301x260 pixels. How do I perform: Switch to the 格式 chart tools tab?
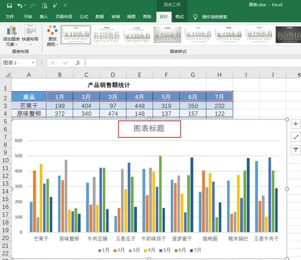[180, 17]
